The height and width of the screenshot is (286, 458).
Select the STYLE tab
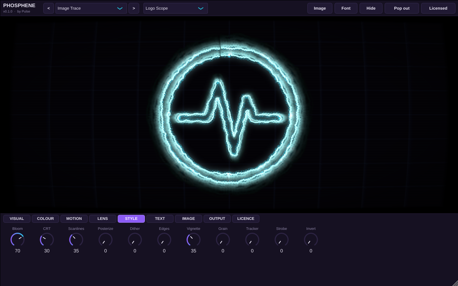[131, 219]
